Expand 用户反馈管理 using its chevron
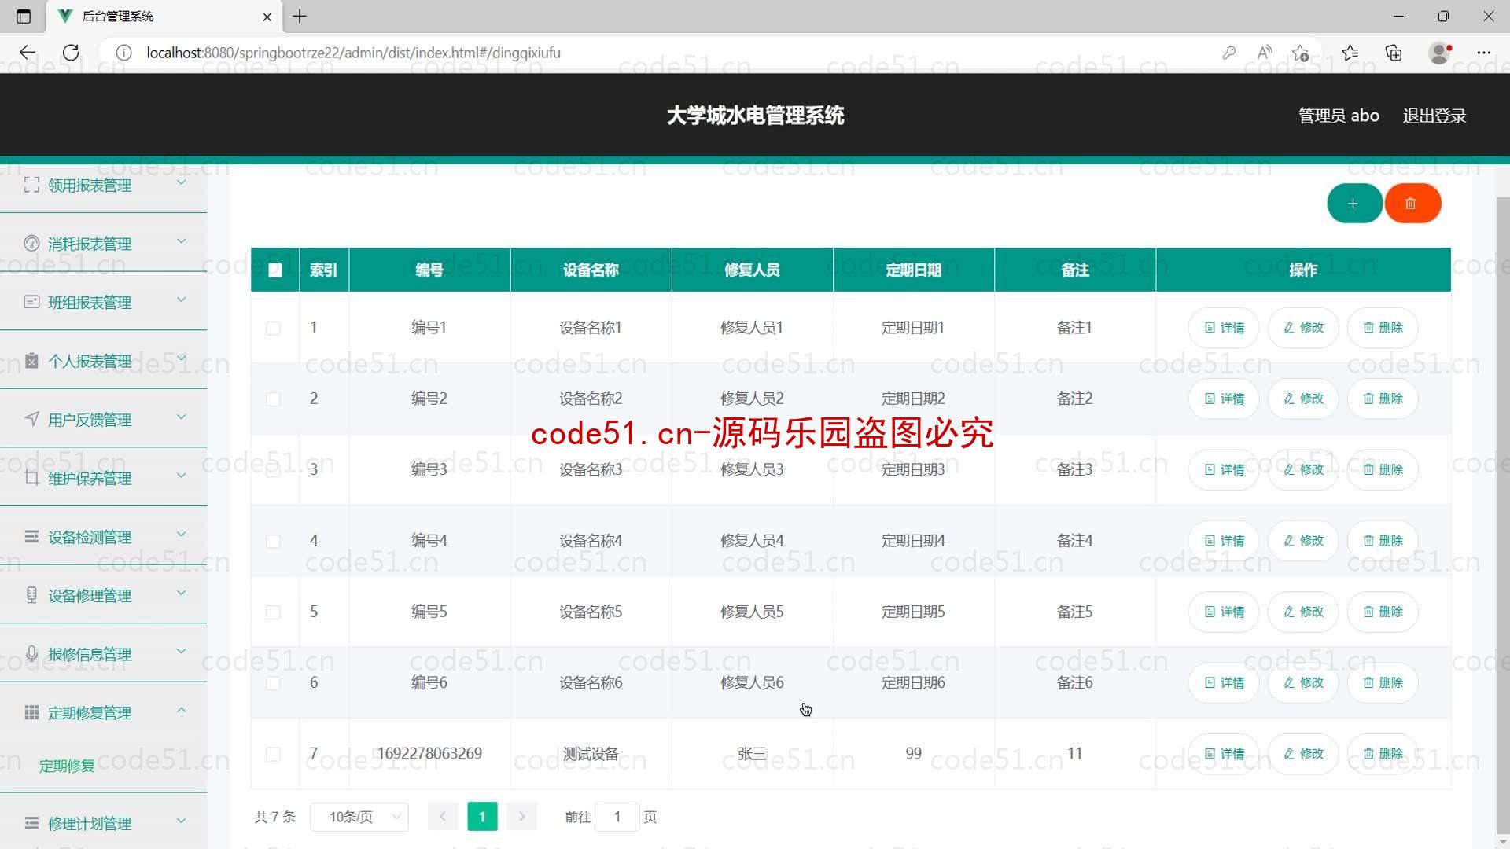This screenshot has height=849, width=1510. pyautogui.click(x=181, y=417)
